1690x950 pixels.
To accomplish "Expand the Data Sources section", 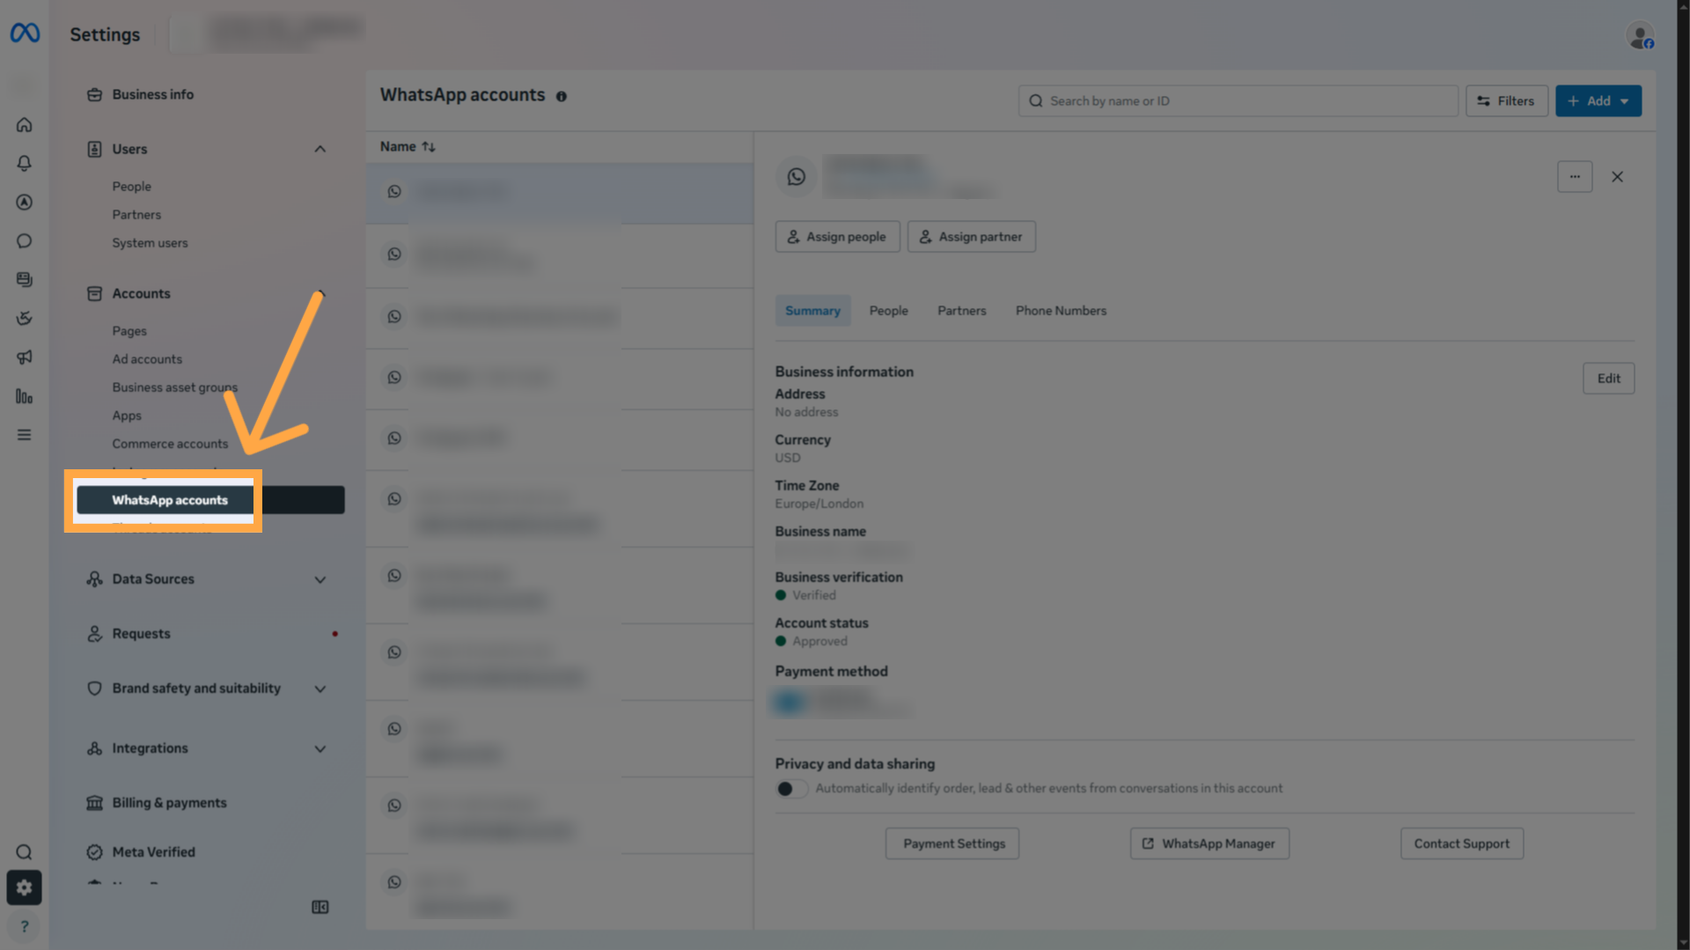I will click(320, 580).
